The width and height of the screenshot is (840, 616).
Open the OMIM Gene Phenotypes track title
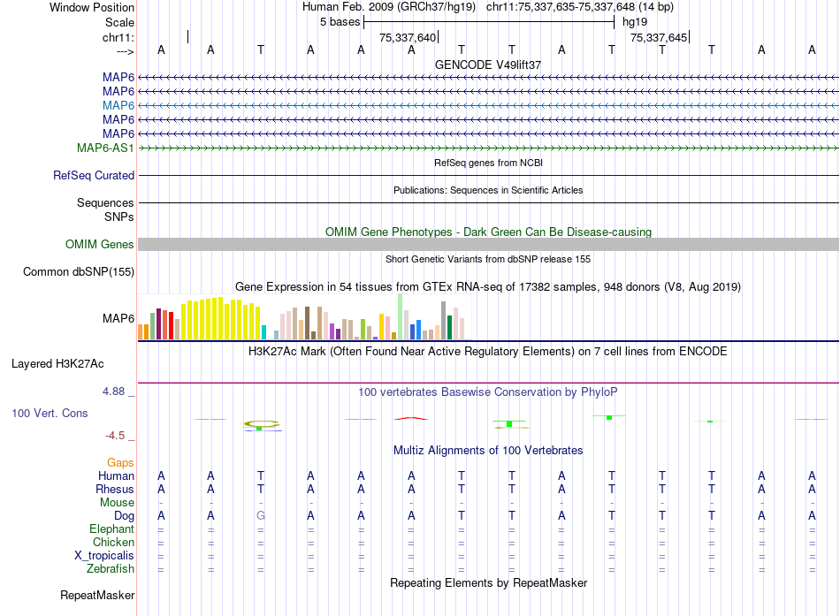pyautogui.click(x=488, y=232)
